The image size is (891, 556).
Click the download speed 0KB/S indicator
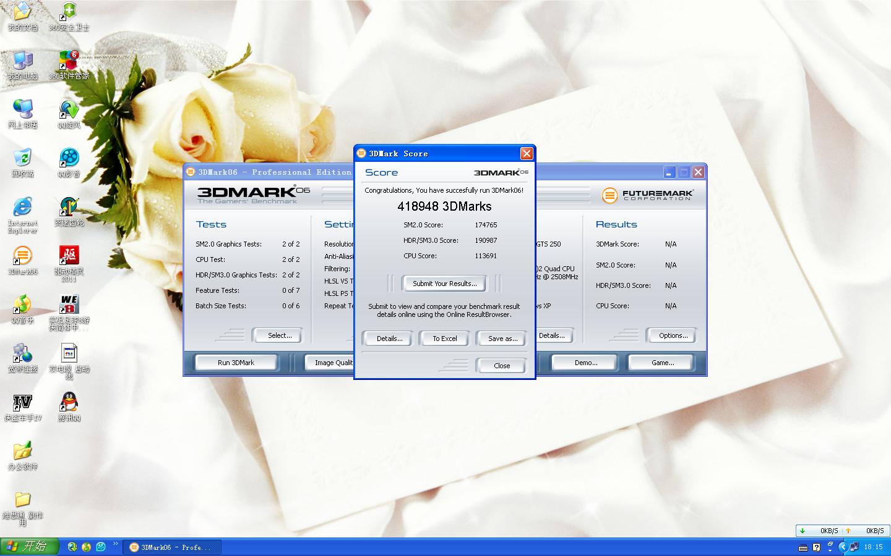(x=819, y=531)
